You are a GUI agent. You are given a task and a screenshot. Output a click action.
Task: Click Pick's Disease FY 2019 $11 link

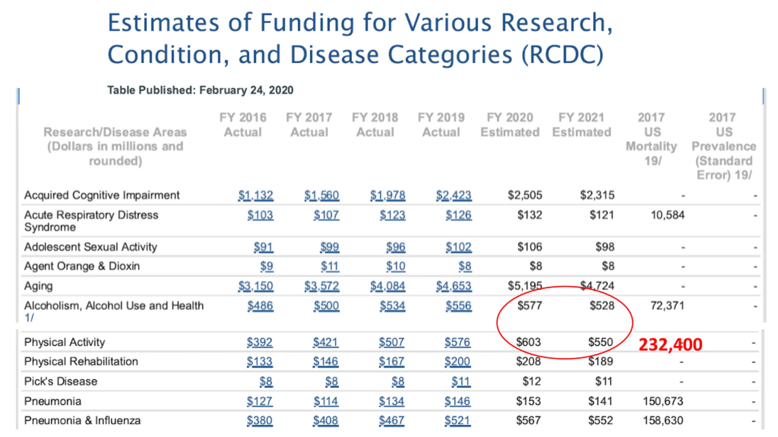[x=461, y=381]
